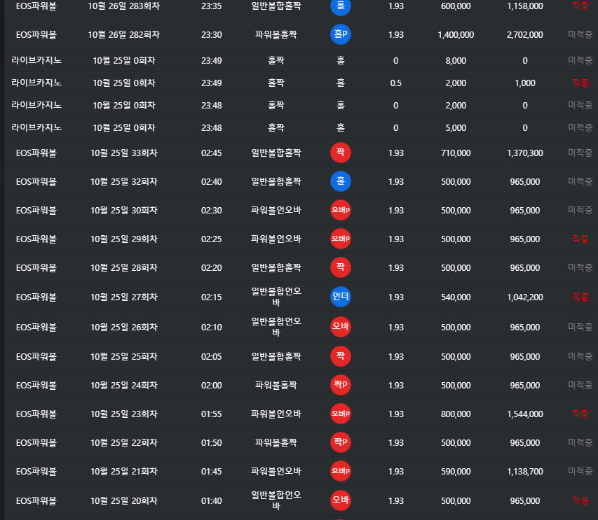Click the red 적중 status in 27회차 row
The image size is (598, 520).
(x=580, y=297)
